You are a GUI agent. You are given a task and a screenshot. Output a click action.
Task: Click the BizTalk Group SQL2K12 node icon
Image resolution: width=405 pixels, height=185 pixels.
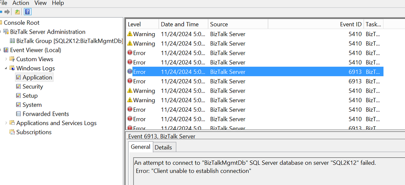pos(12,41)
